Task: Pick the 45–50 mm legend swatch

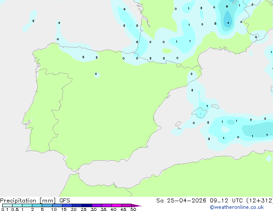Action: point(127,205)
